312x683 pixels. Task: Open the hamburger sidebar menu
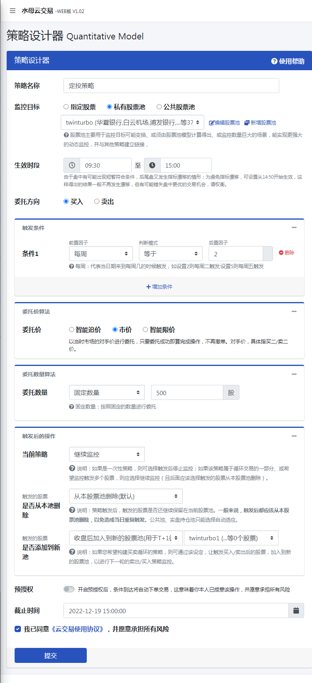tap(13, 11)
